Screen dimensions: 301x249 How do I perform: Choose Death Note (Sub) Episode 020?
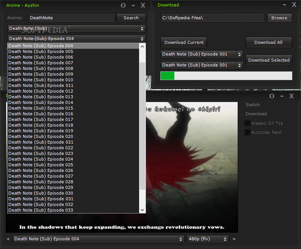[73, 136]
